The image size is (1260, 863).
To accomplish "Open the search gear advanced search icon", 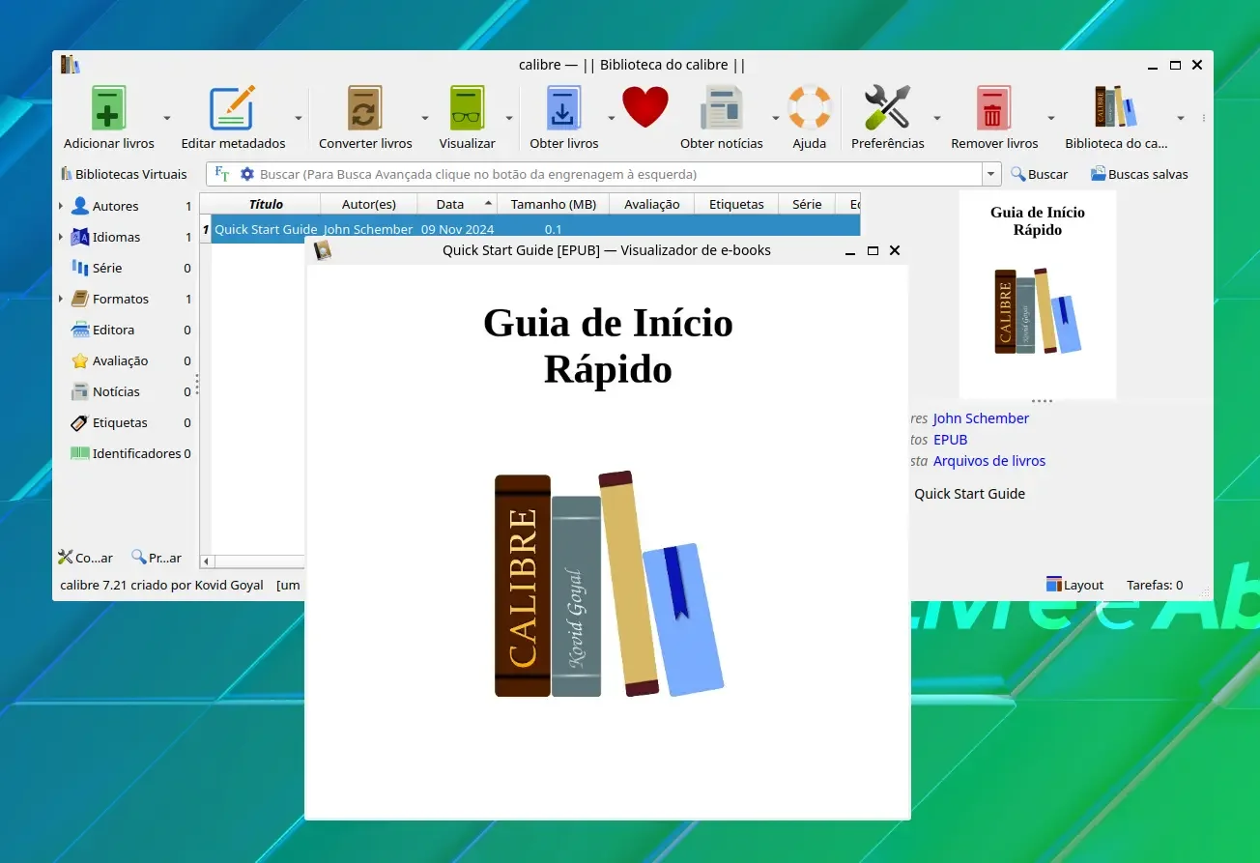I will pyautogui.click(x=247, y=174).
